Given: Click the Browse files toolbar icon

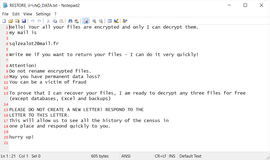Looking at the screenshot, I should [x=17, y=21].
